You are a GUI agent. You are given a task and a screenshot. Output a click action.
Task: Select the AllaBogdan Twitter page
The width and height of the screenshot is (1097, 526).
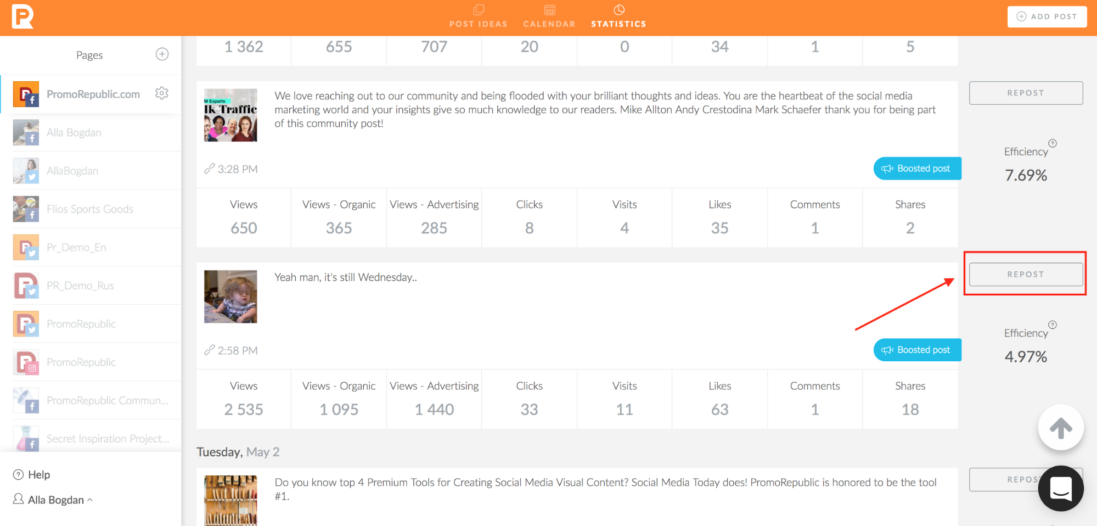click(91, 171)
